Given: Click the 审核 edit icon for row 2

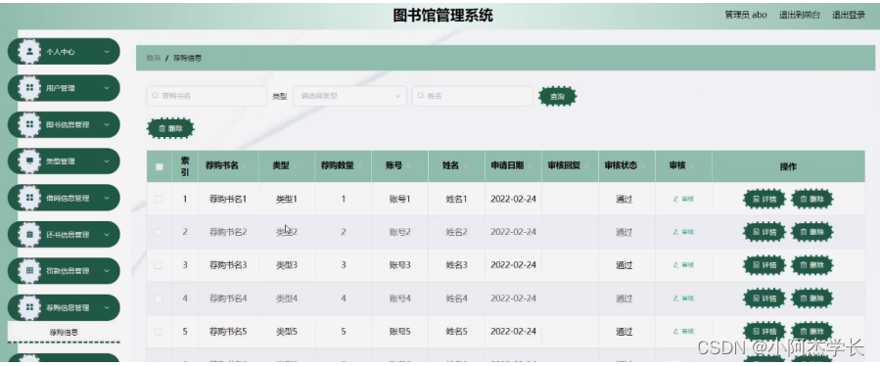Looking at the screenshot, I should point(675,232).
